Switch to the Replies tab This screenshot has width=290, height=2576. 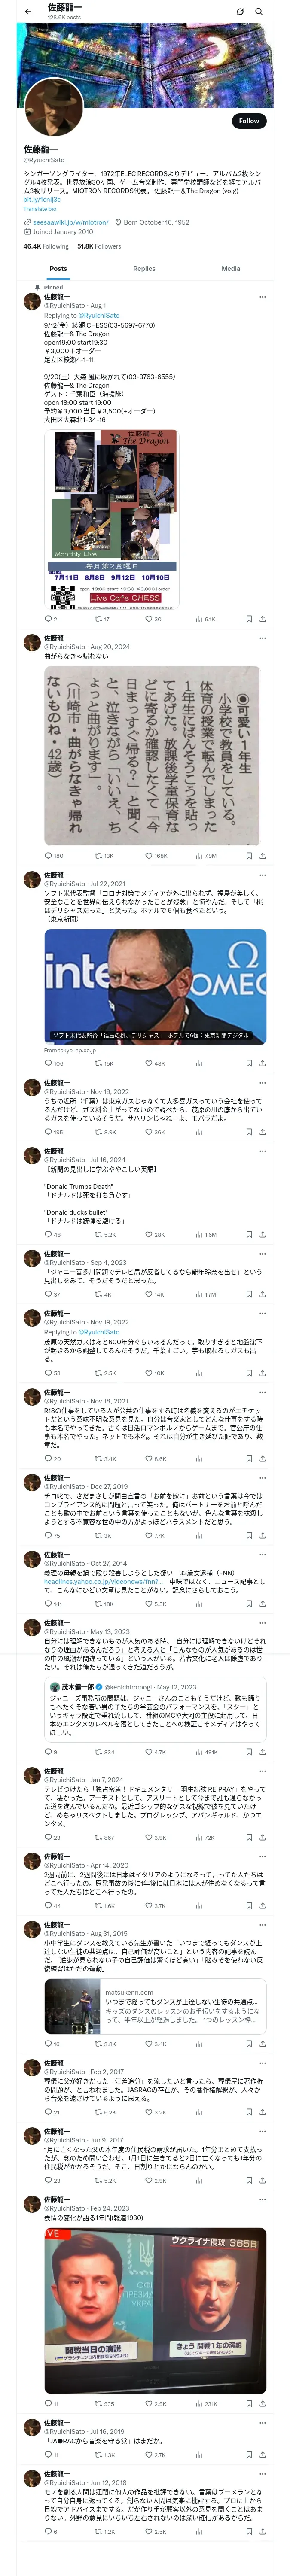tap(144, 268)
